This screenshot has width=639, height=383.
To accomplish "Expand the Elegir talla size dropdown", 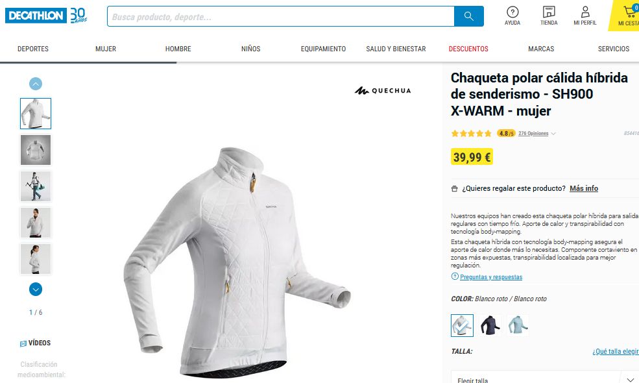I will [544, 378].
